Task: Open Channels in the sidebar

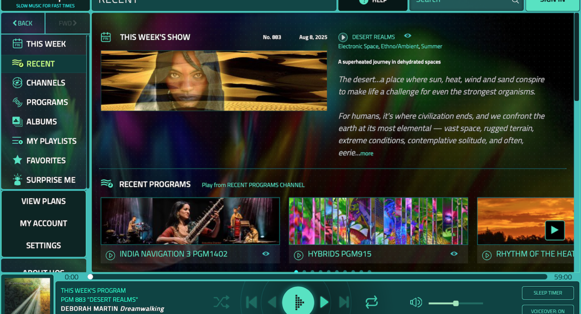Action: coord(45,83)
